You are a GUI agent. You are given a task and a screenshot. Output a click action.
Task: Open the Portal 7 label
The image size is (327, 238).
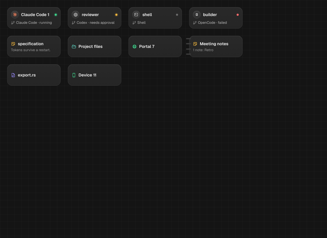pyautogui.click(x=147, y=46)
